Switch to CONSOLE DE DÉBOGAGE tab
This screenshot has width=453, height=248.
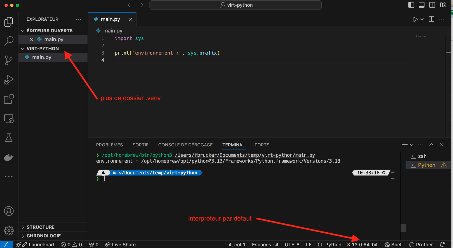(x=185, y=145)
